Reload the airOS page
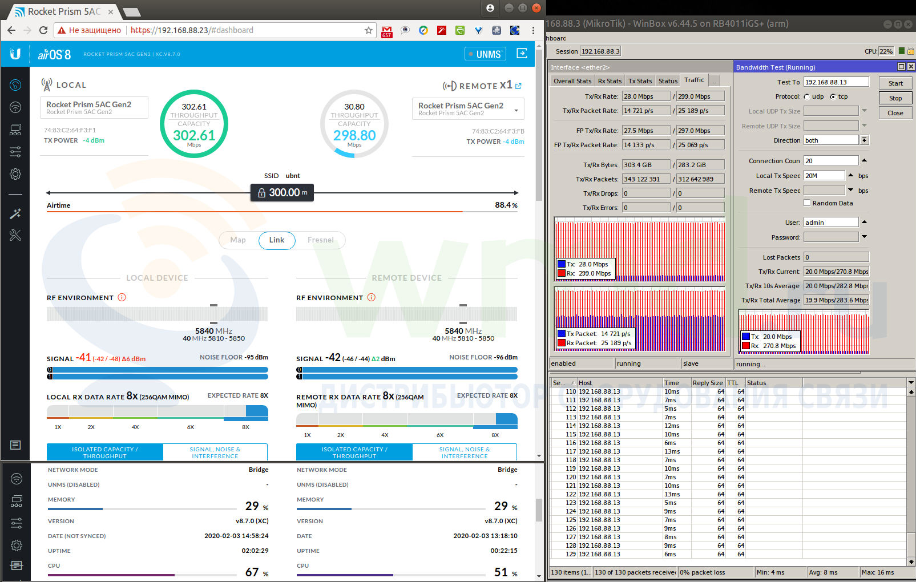Screen dimensions: 916x582 43,30
